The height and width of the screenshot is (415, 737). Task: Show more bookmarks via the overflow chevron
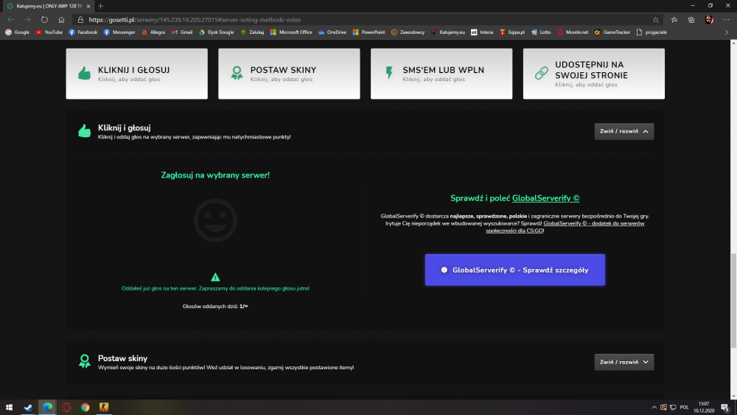[x=726, y=32]
